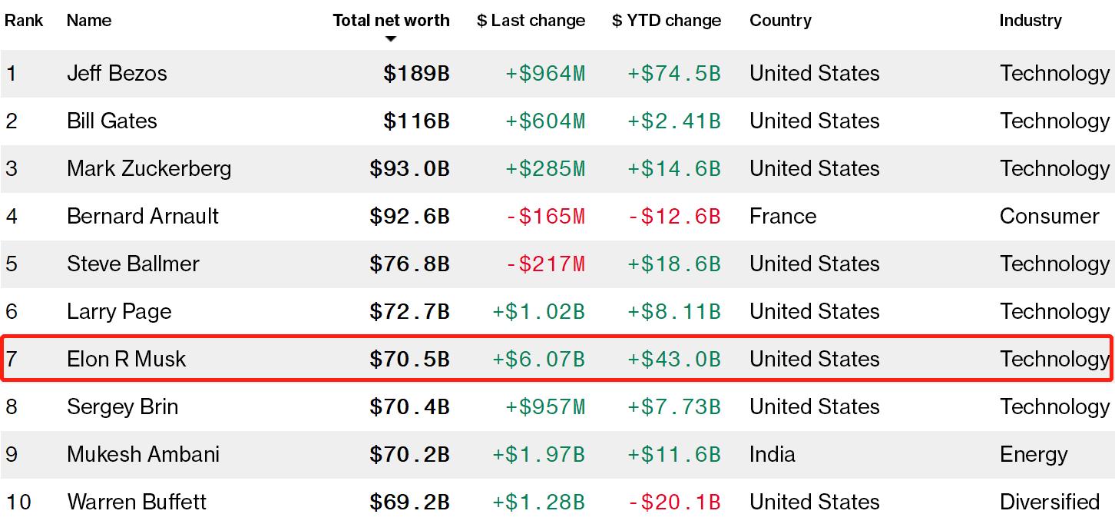1115x524 pixels.
Task: Open Bill Gates profile link
Action: tap(112, 121)
